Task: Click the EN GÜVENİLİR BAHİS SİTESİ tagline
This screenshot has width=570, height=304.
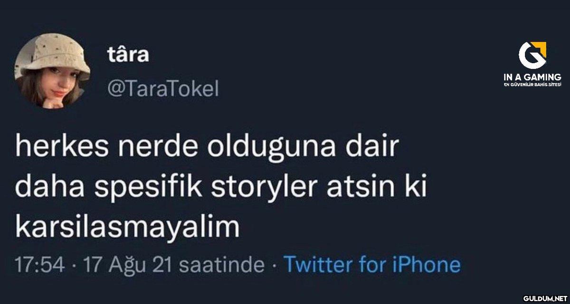Action: 532,85
